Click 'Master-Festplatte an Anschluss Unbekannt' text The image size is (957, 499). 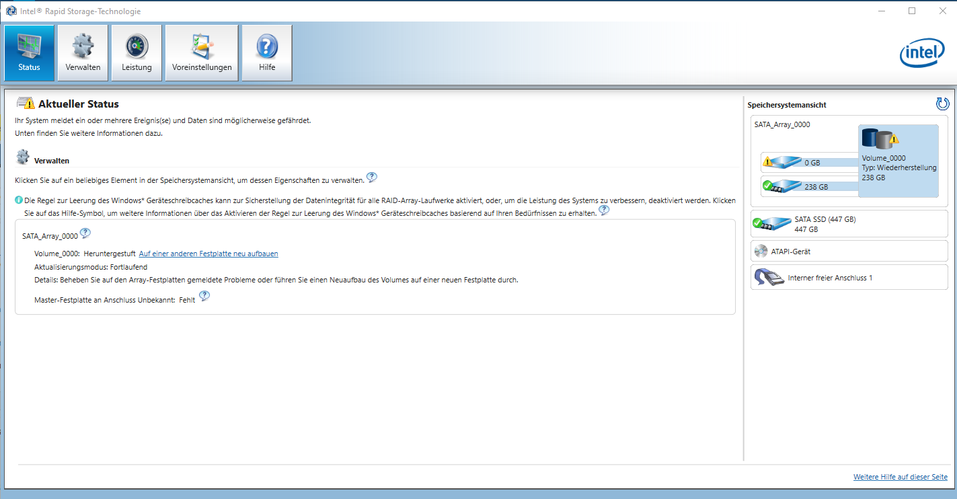106,300
